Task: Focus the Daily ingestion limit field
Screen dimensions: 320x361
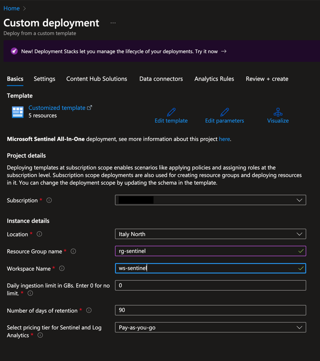Action: pos(210,286)
